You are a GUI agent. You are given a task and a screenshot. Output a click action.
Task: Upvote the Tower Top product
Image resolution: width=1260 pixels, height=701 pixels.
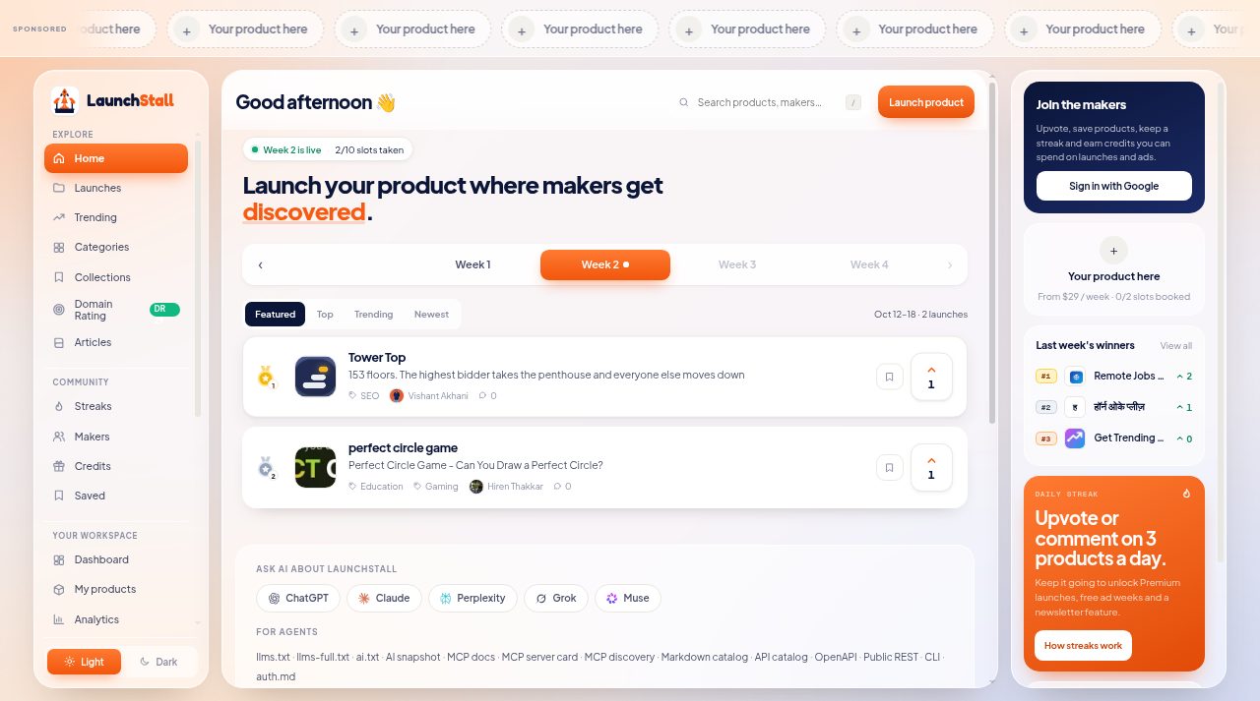pyautogui.click(x=931, y=377)
